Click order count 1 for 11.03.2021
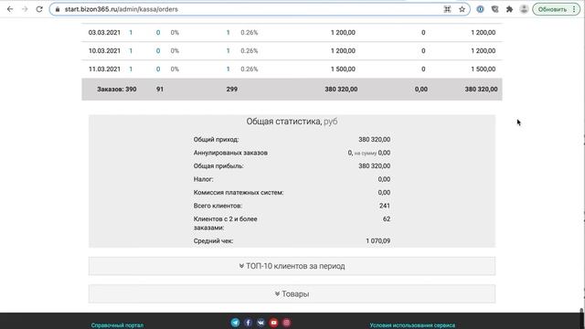 point(131,69)
